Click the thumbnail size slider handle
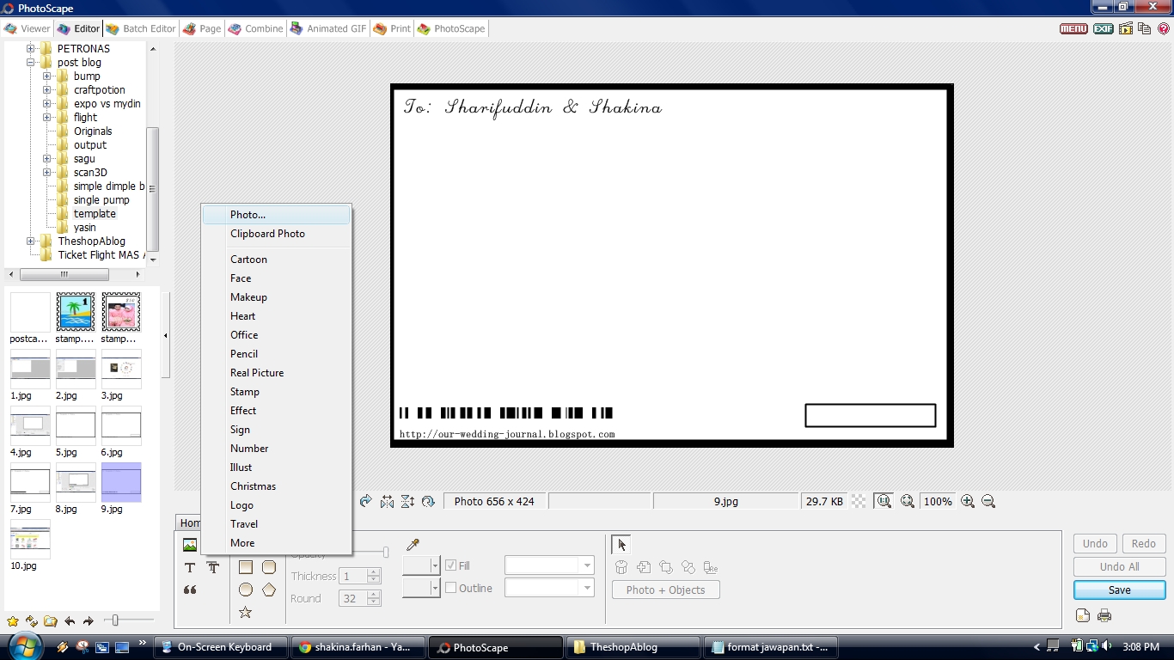Viewport: 1174px width, 660px height. pos(115,620)
